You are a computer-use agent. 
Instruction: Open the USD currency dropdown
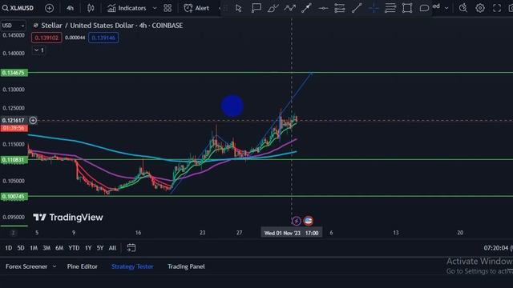tap(13, 26)
